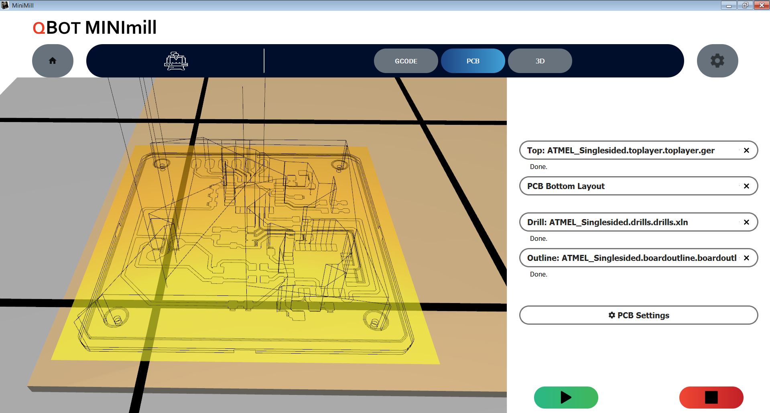Switch to the GCODE tab

[x=406, y=61]
